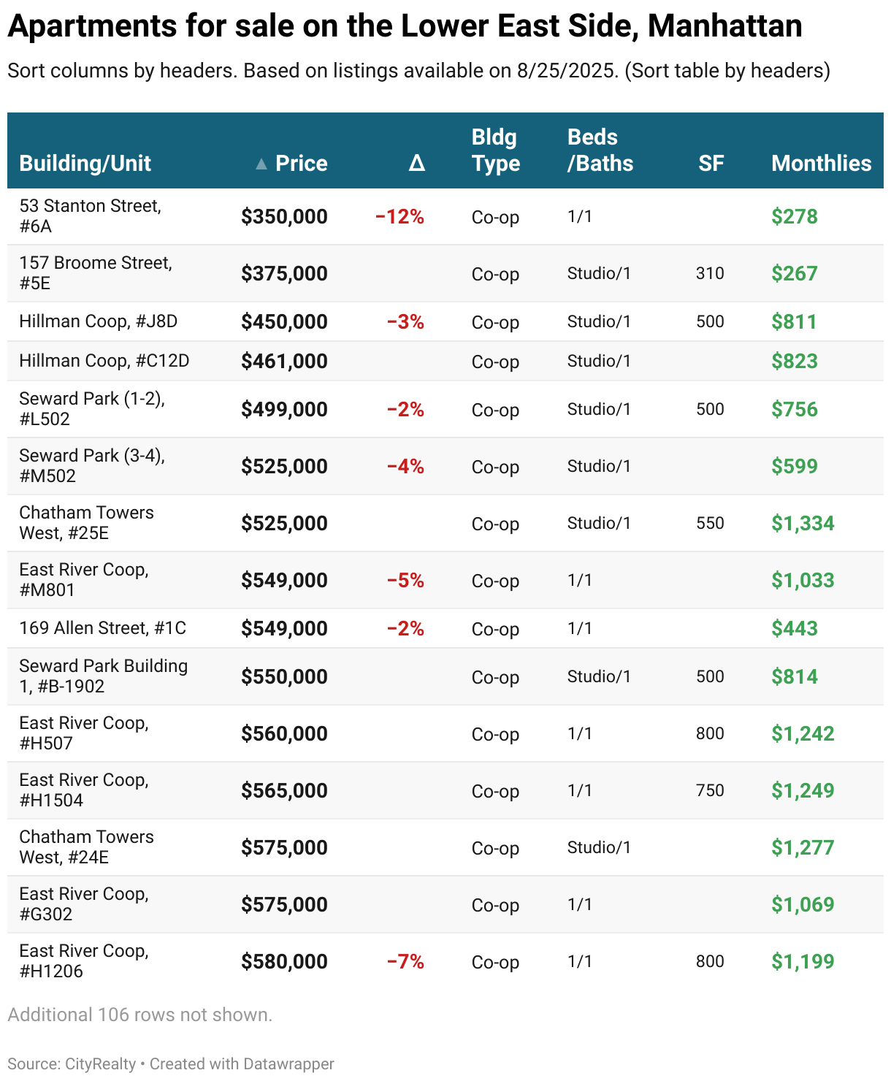Click the 'Additional 106 rows not shown' note
This screenshot has width=891, height=1081.
[x=139, y=1015]
